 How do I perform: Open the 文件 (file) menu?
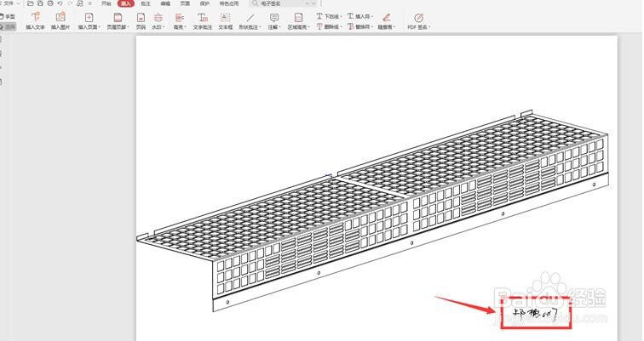click(x=10, y=3)
